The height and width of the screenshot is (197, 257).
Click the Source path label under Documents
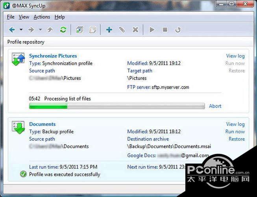pyautogui.click(x=42, y=139)
